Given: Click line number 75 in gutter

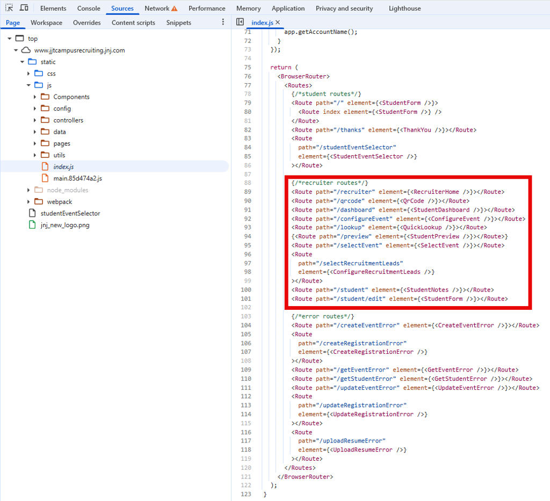Looking at the screenshot, I should [x=248, y=67].
